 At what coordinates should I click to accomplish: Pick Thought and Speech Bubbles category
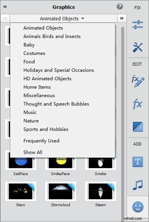(56, 104)
